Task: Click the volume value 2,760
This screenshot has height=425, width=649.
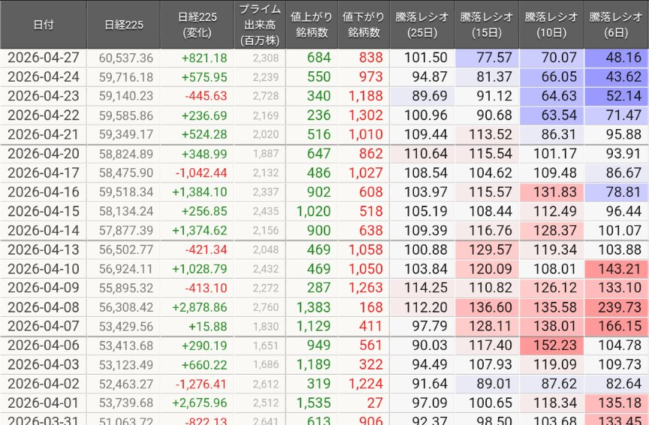Action: [266, 307]
